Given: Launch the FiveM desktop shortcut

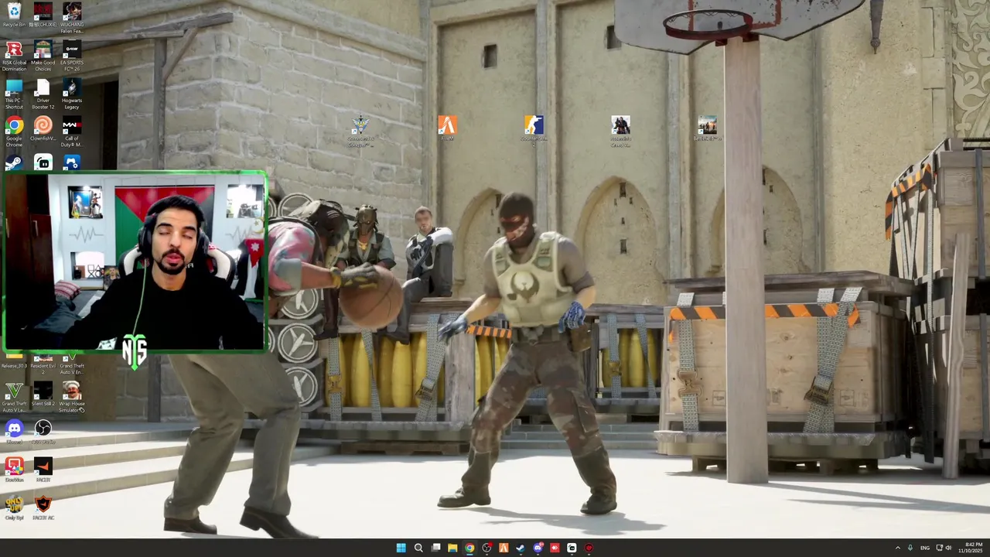Looking at the screenshot, I should click(x=447, y=128).
